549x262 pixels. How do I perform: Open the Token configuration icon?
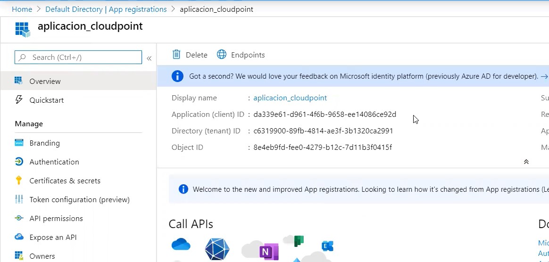click(x=19, y=199)
